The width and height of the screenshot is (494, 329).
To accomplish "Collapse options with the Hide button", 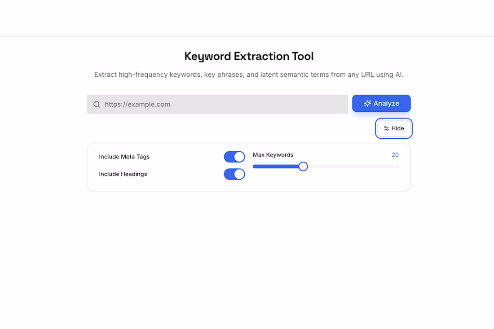I will pos(393,128).
